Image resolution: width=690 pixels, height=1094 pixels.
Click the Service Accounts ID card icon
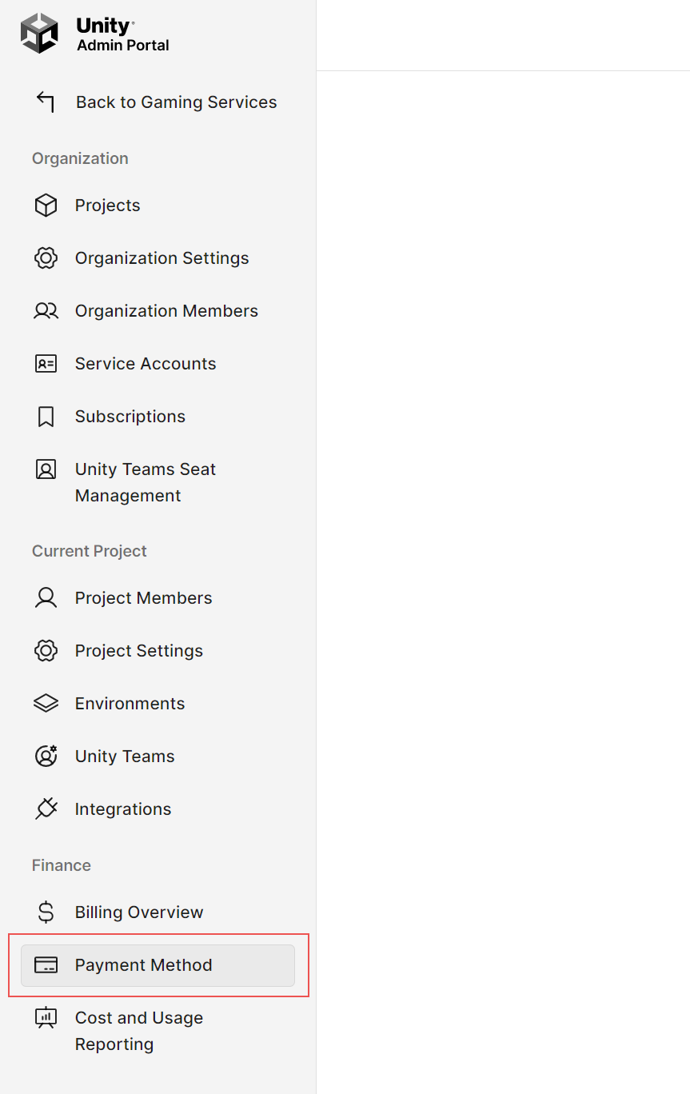pyautogui.click(x=46, y=364)
